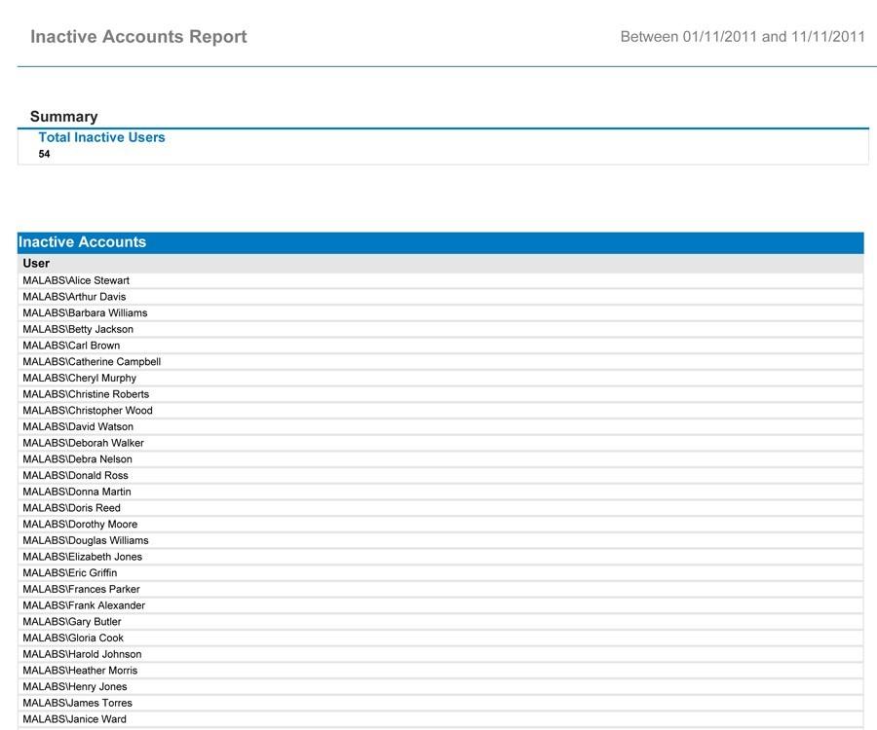Select row MALABS\Catherine Campbell
The image size is (877, 730).
point(440,361)
